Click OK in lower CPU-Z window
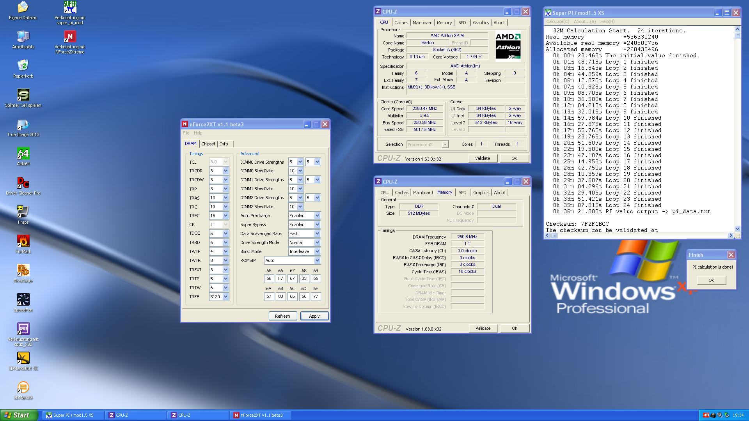Screen dimensions: 749x421 click(x=515, y=328)
